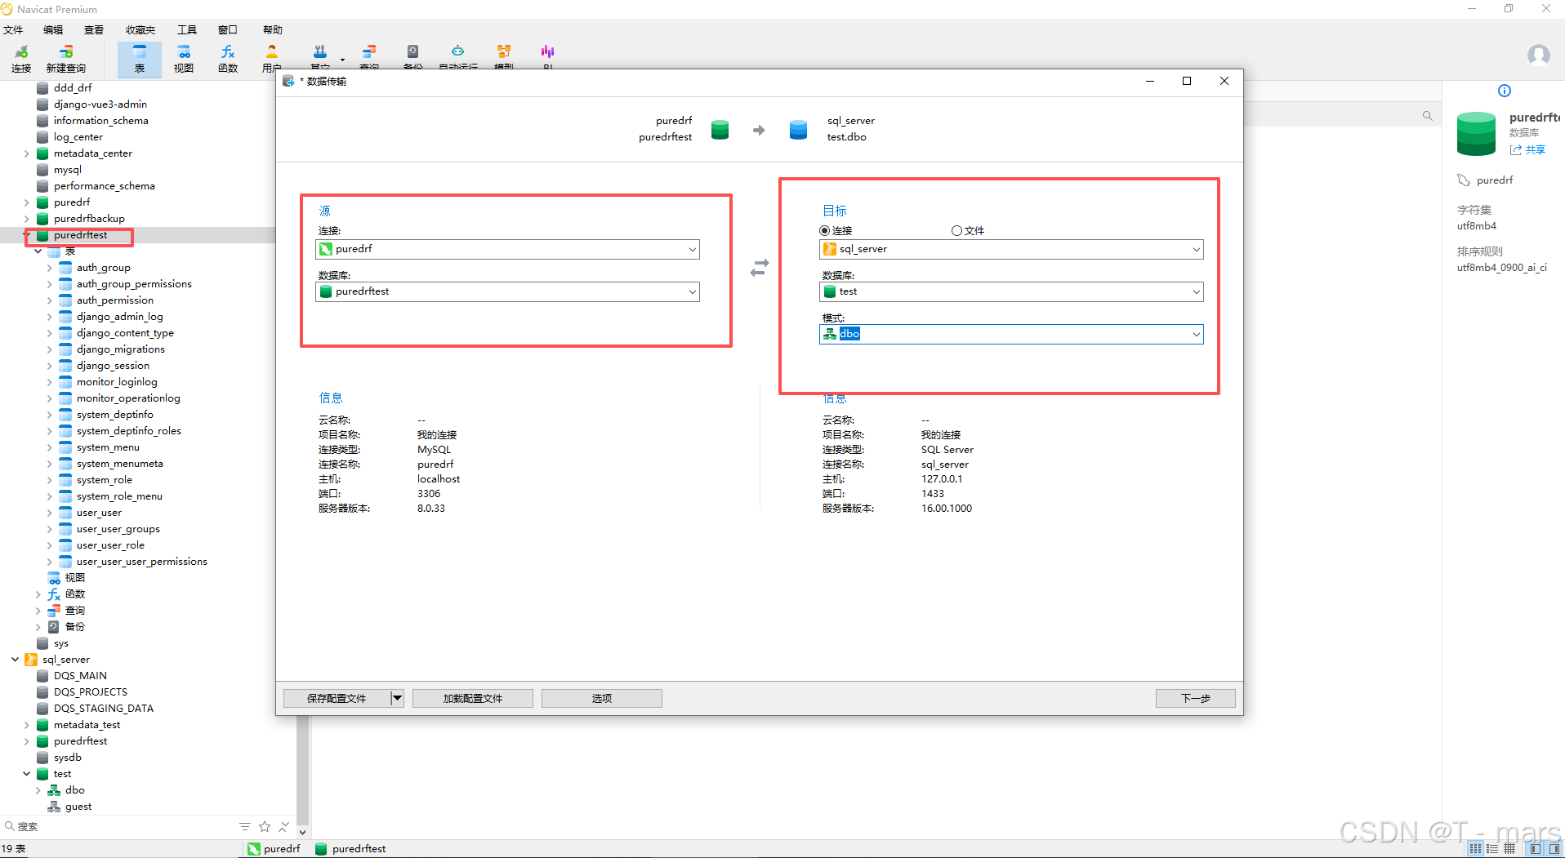
Task: Click the blue info icon in right panel
Action: tap(1505, 91)
